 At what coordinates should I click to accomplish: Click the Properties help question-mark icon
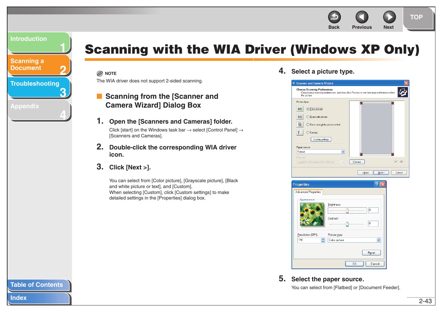[377, 184]
